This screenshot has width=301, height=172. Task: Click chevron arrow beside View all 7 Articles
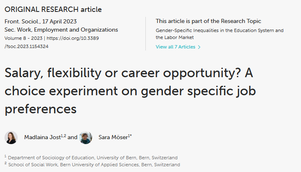point(199,47)
